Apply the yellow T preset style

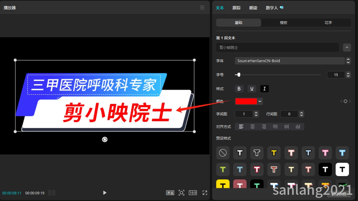(x=274, y=153)
